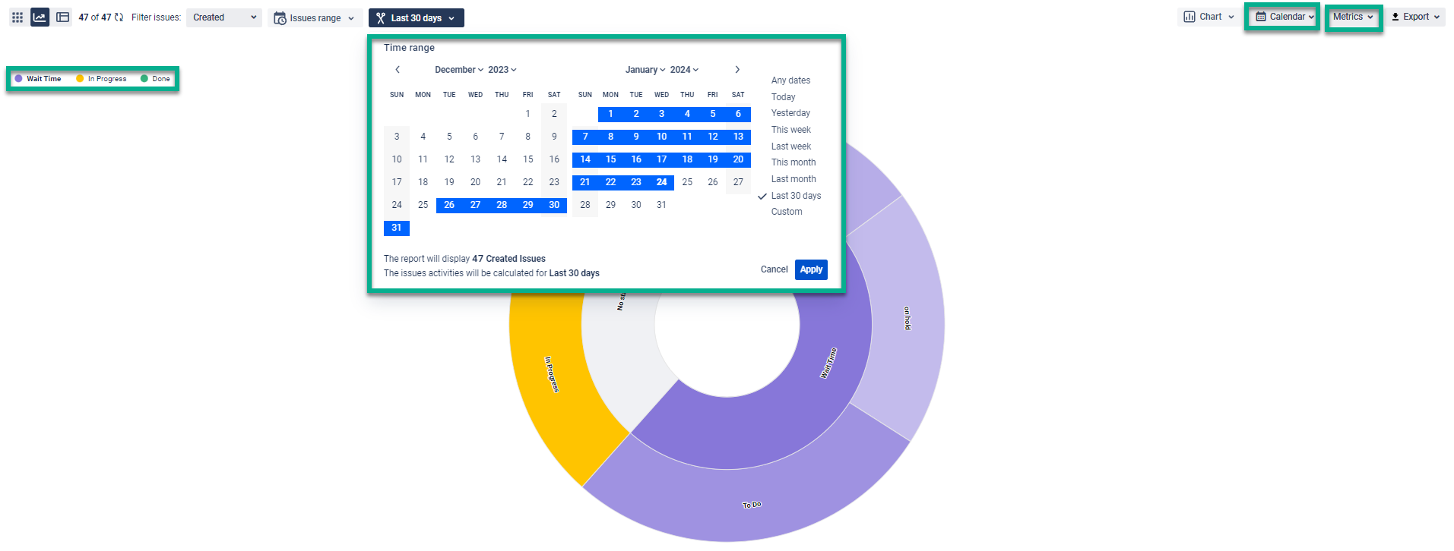Pick January 1 in the calendar
This screenshot has height=551, width=1454.
tap(610, 114)
